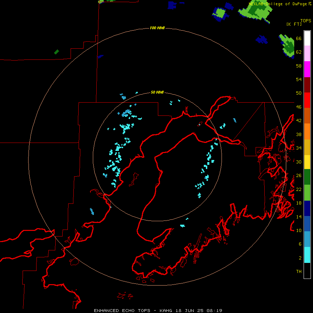Click the legend value 2
The image size is (313, 313).
point(300,258)
